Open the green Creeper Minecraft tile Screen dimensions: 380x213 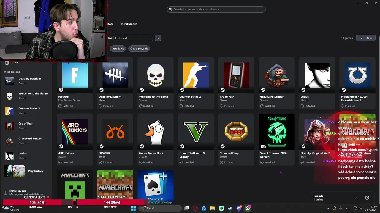coord(75,185)
